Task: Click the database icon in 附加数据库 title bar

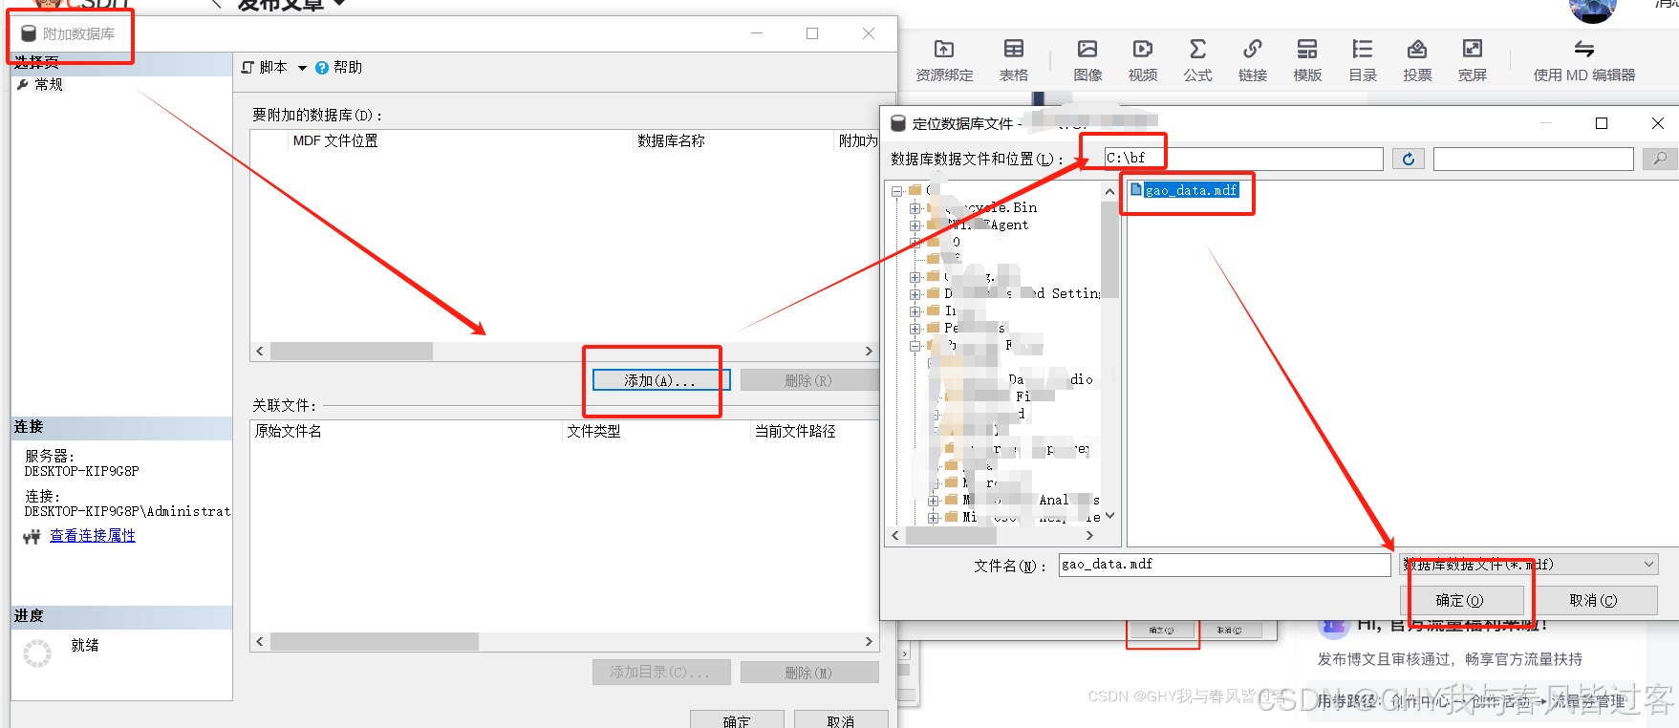Action: pos(29,33)
